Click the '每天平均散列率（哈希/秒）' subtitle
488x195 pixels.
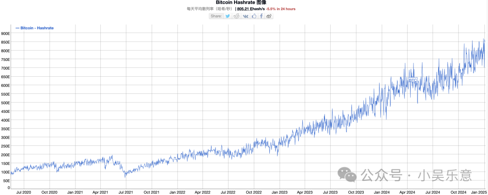coord(209,9)
